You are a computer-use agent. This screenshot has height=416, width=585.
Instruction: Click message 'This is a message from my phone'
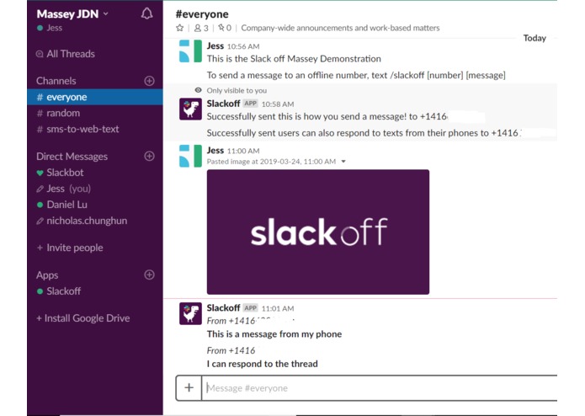(x=274, y=334)
